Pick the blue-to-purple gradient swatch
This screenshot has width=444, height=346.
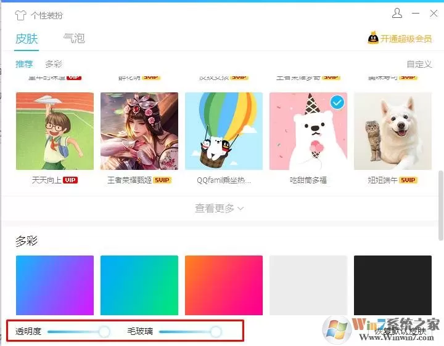pos(55,285)
